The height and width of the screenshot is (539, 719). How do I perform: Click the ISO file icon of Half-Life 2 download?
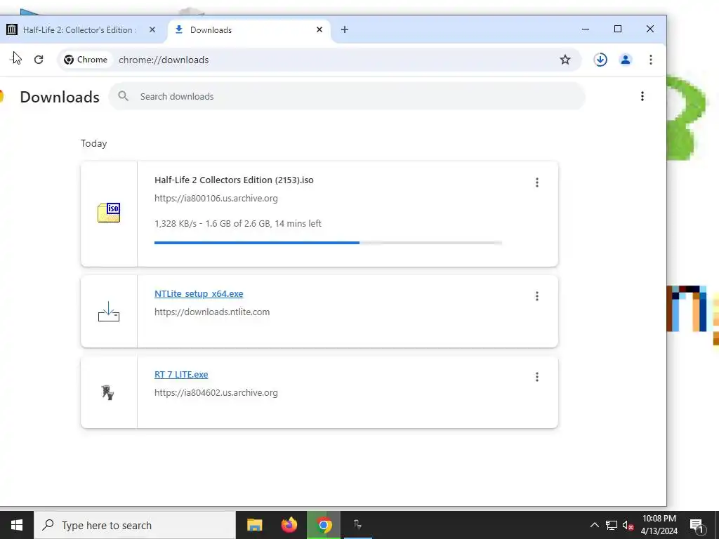tap(109, 213)
